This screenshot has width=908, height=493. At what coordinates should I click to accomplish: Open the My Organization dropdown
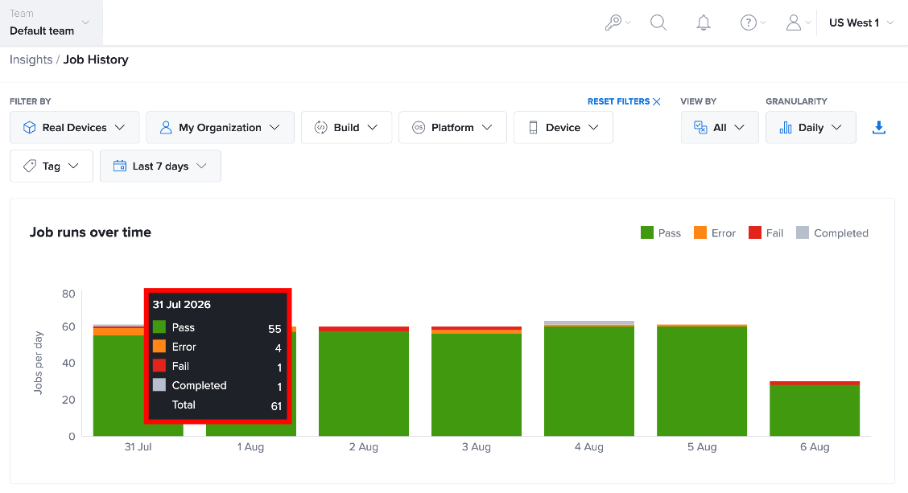[x=220, y=127]
